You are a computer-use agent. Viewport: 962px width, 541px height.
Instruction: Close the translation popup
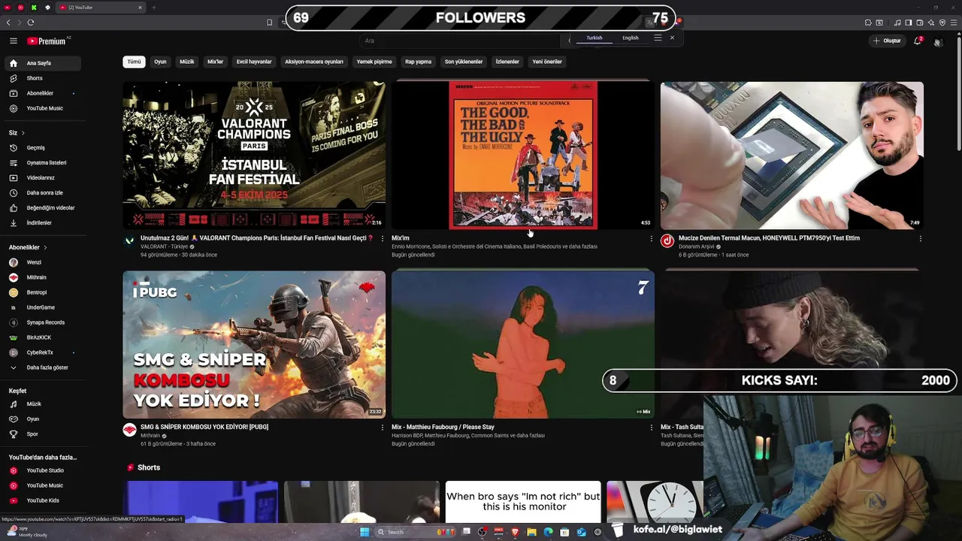672,38
